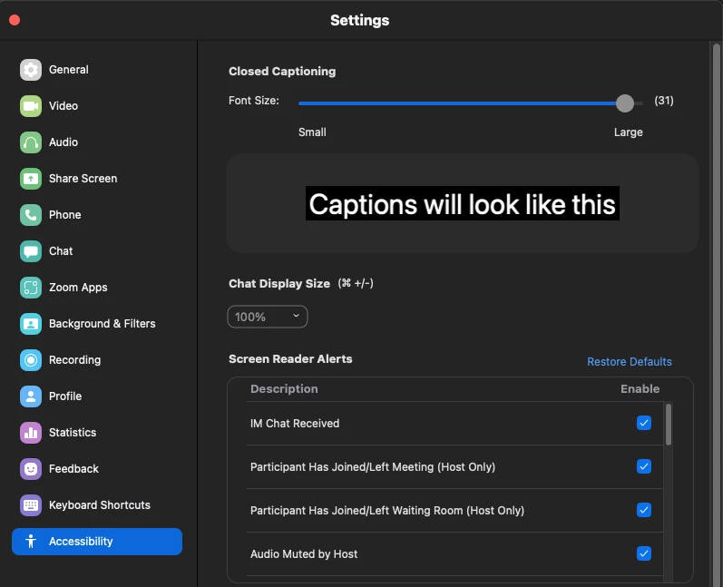Screen dimensions: 723x587
Task: Click the Feedback smiley icon
Action: [x=31, y=469]
